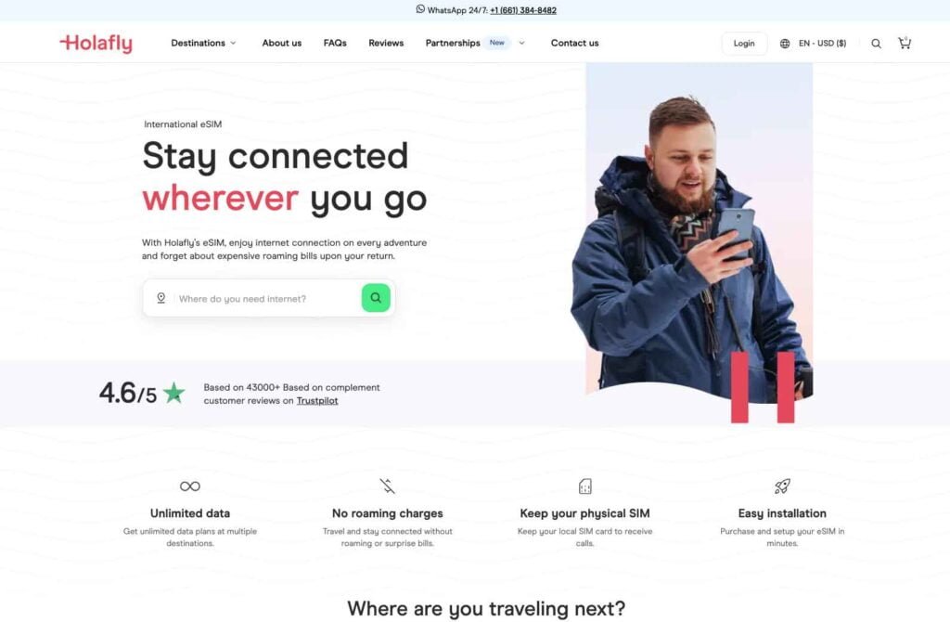
Task: Click the infinity Unlimited data icon
Action: [190, 486]
